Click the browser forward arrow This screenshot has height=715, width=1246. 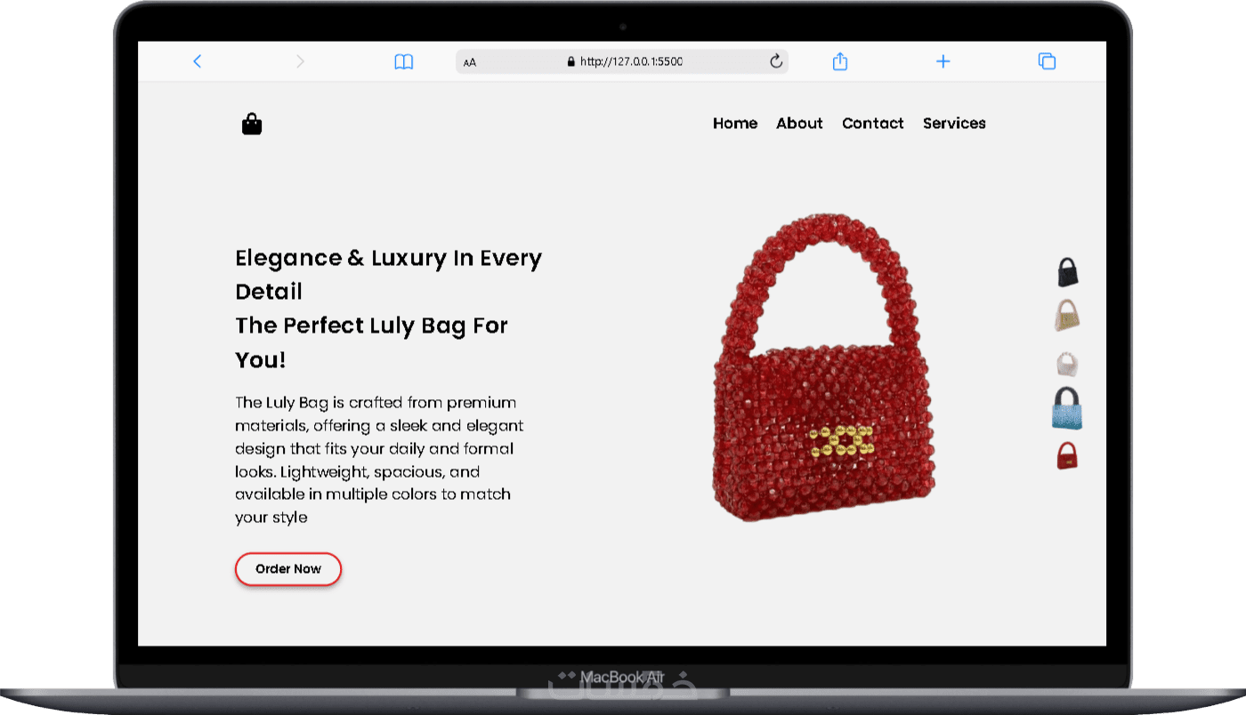(x=300, y=61)
